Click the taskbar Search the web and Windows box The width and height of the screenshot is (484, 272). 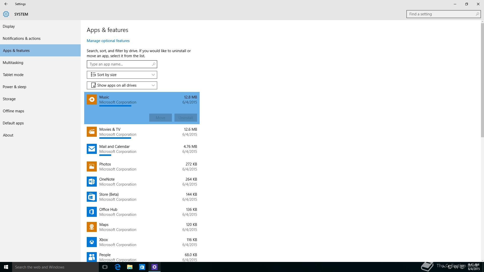(55, 267)
